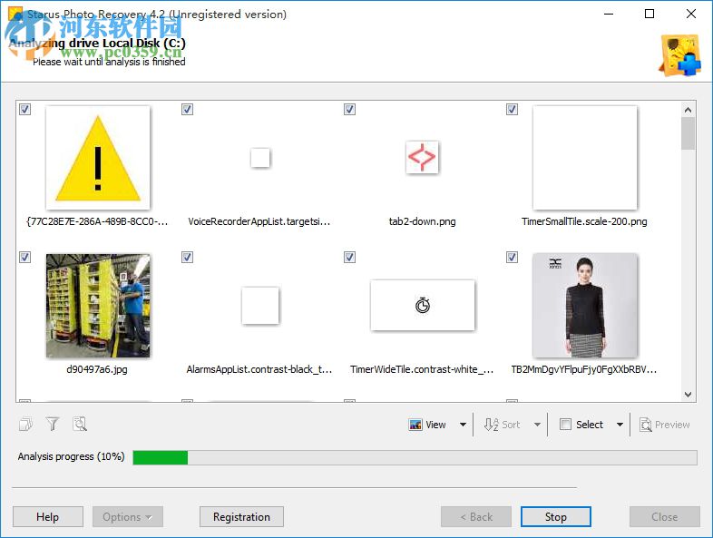The image size is (713, 538).
Task: Click the AlarmsAppList.contrast-black filename
Action: coord(259,369)
